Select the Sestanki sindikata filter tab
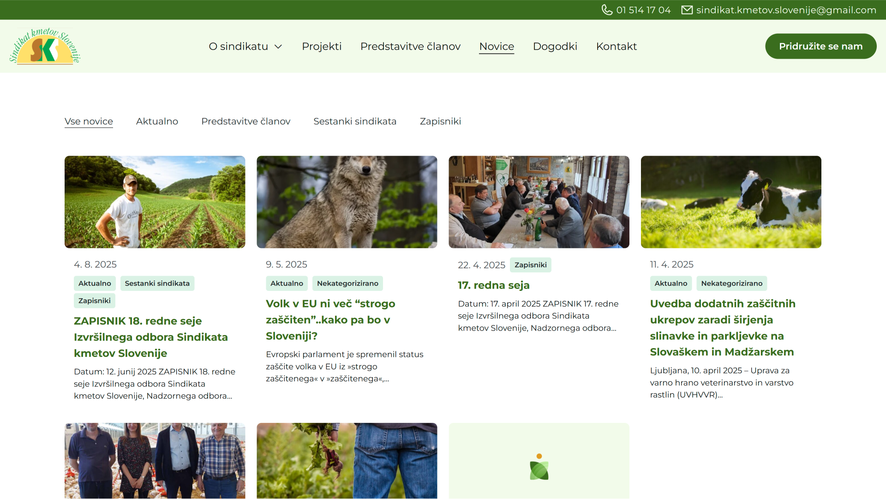The width and height of the screenshot is (886, 499). 355,121
